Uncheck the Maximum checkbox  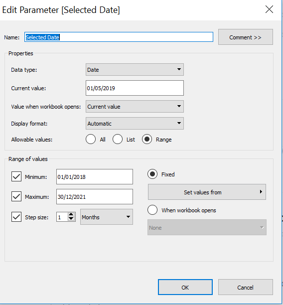pos(16,196)
